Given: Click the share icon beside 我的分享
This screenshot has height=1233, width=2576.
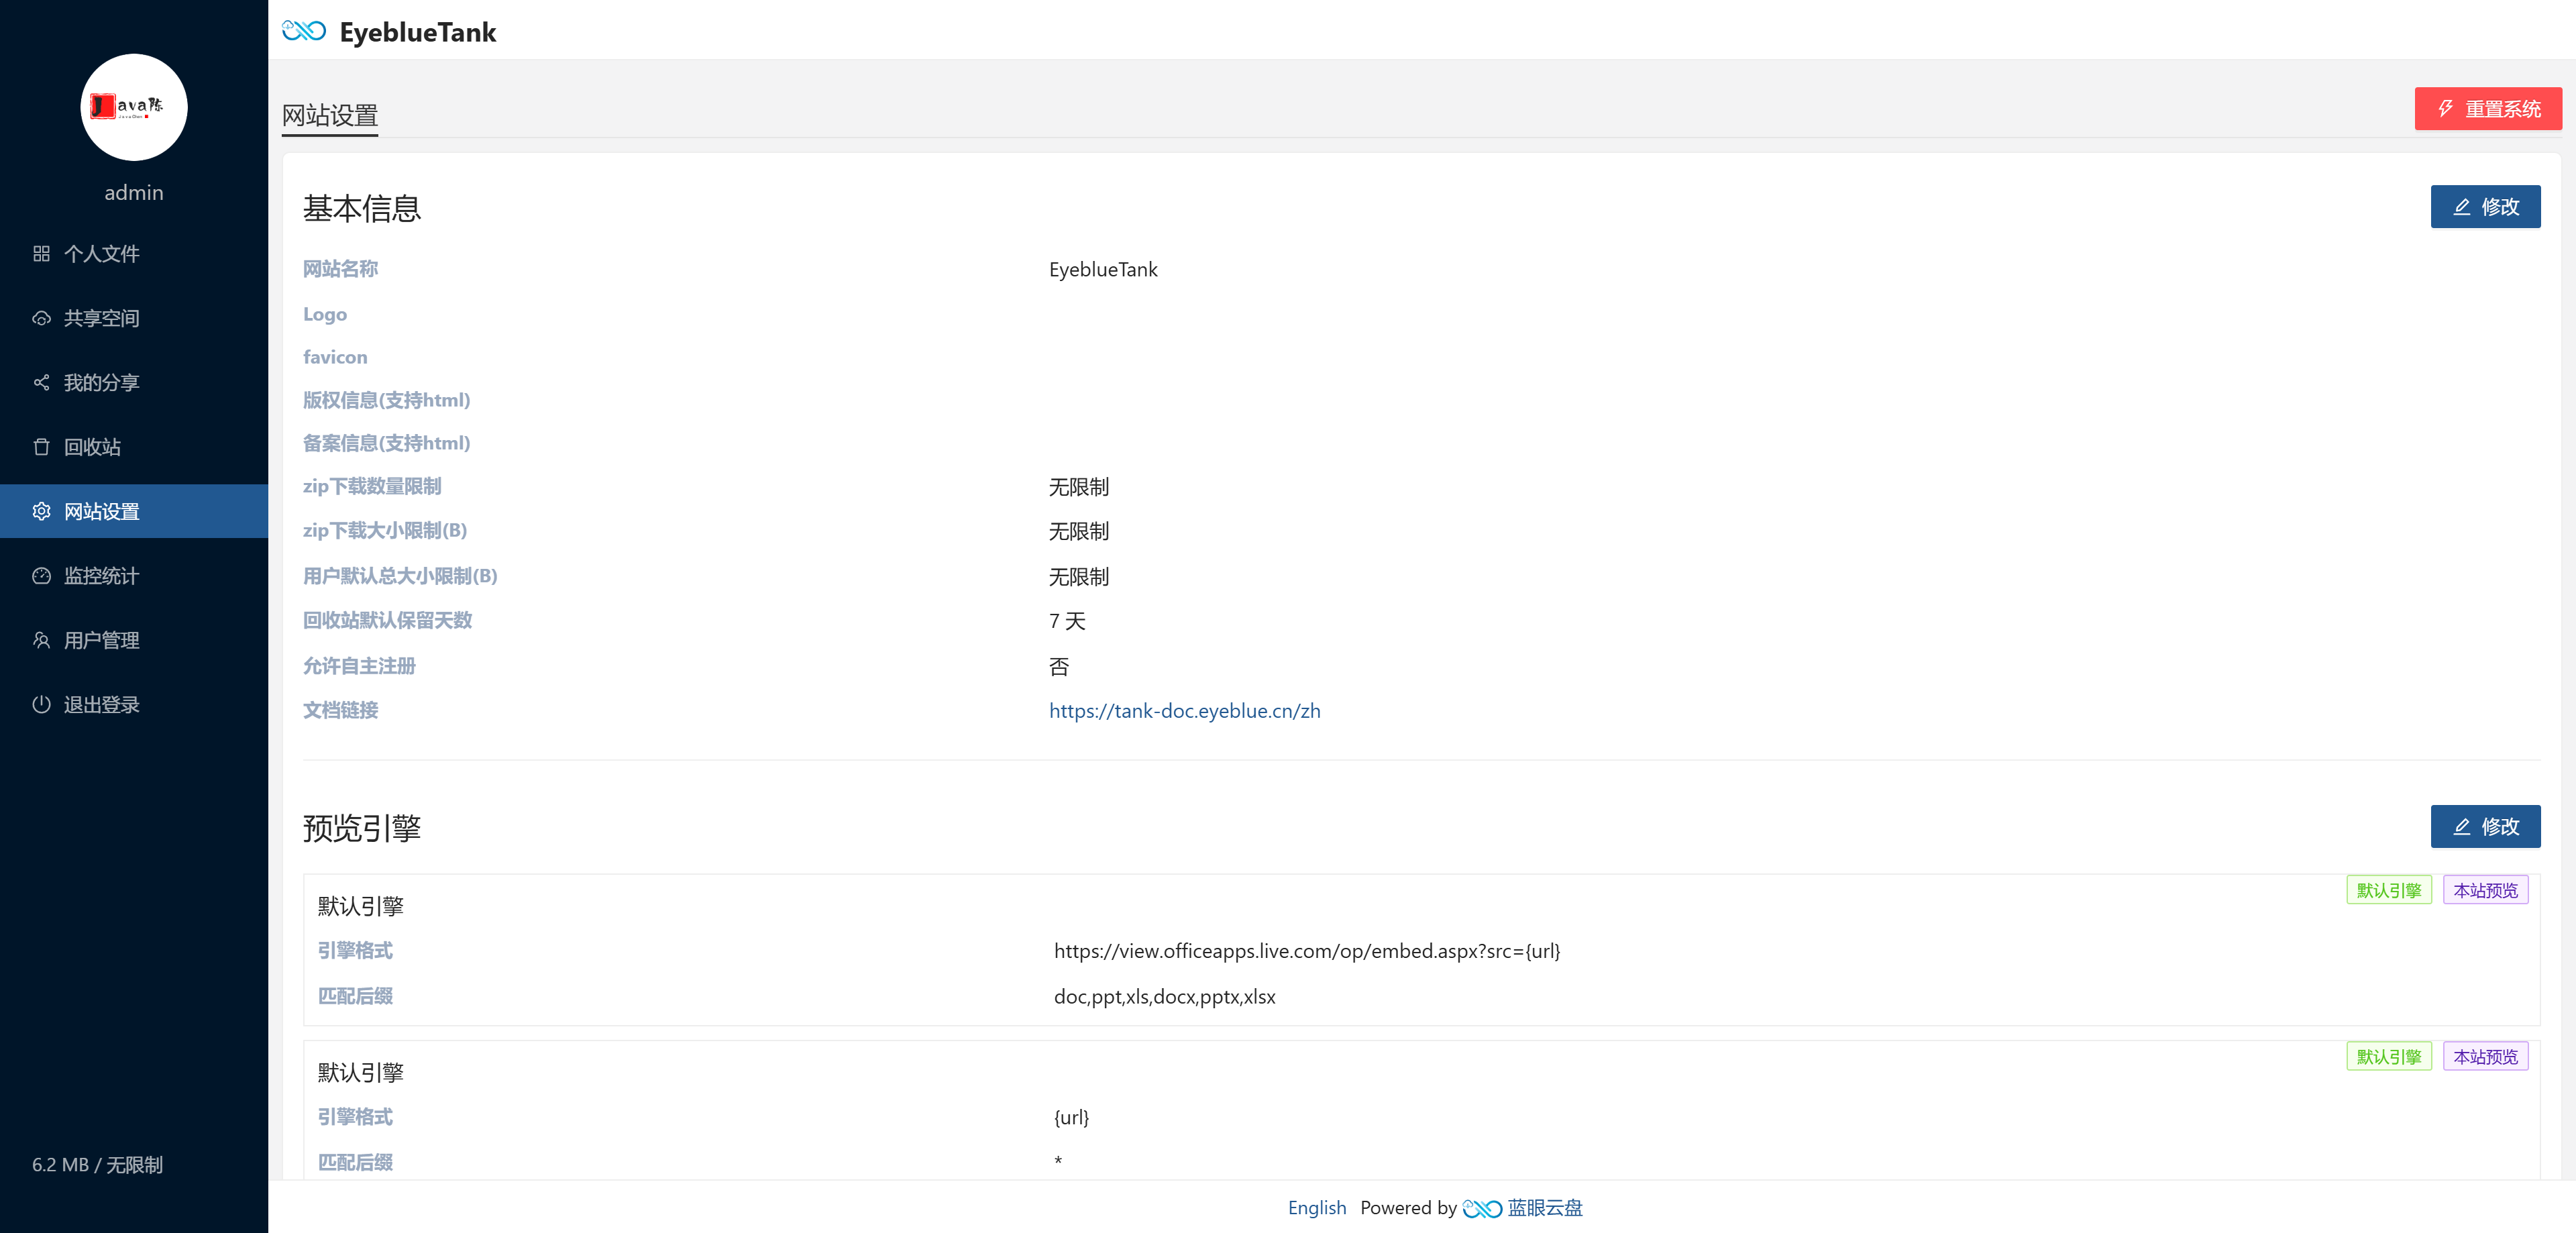Looking at the screenshot, I should point(41,383).
